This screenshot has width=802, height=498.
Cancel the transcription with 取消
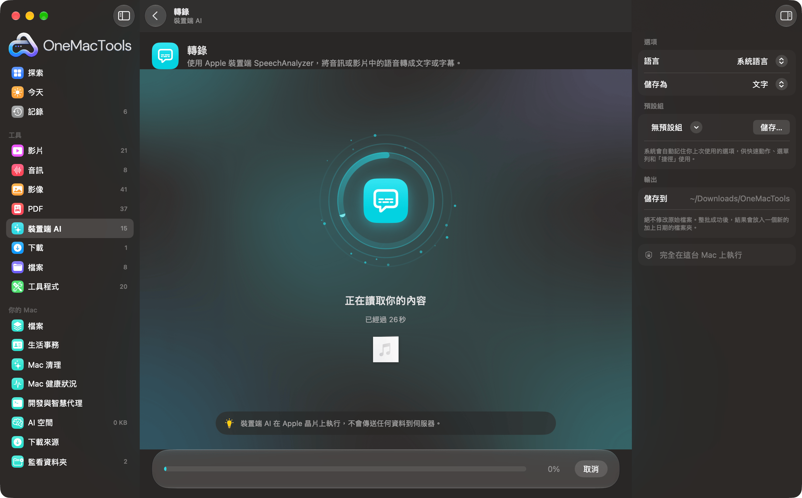coord(591,469)
